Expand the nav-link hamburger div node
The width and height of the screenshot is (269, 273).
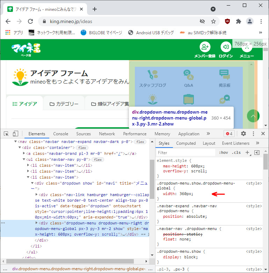[37, 194]
